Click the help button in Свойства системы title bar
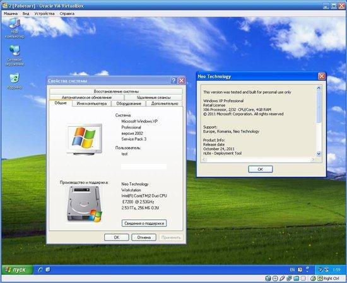 [173, 81]
